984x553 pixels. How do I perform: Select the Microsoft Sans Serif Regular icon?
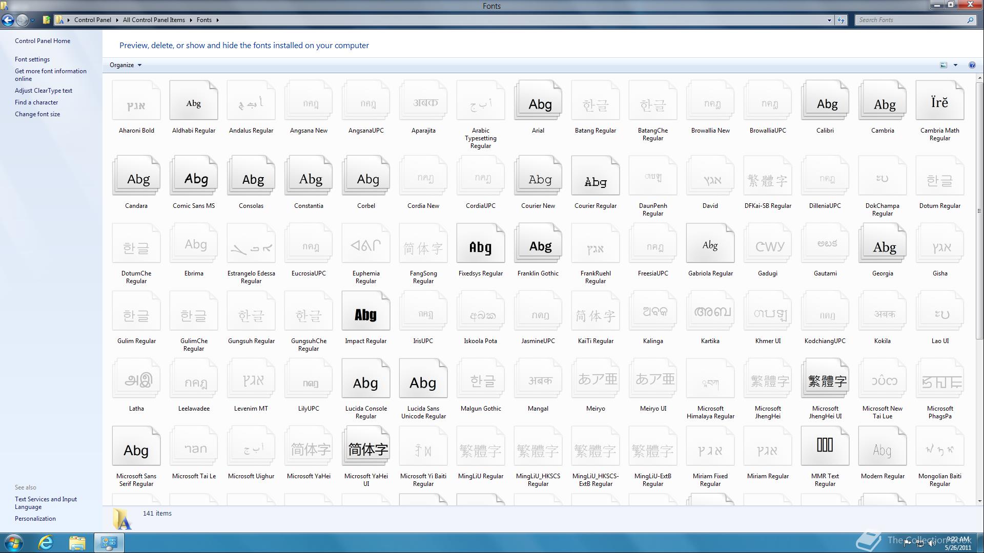[136, 446]
